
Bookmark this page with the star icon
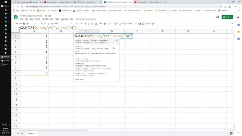220,7
